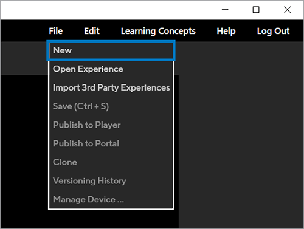
Task: Minimize the application window
Action: coord(225,10)
